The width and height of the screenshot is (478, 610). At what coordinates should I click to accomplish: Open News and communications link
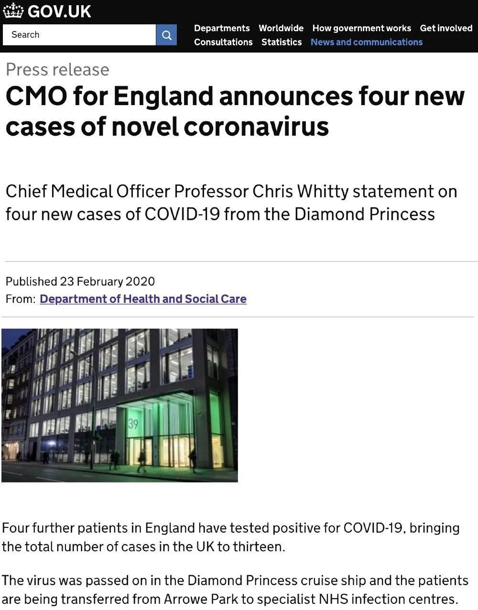[x=367, y=42]
